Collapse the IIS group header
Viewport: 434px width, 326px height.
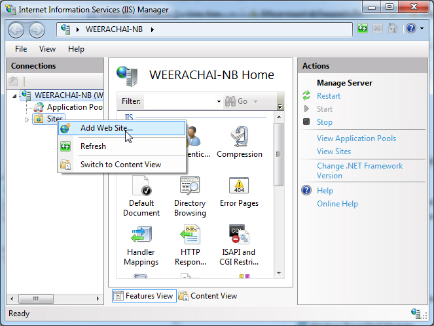129,117
